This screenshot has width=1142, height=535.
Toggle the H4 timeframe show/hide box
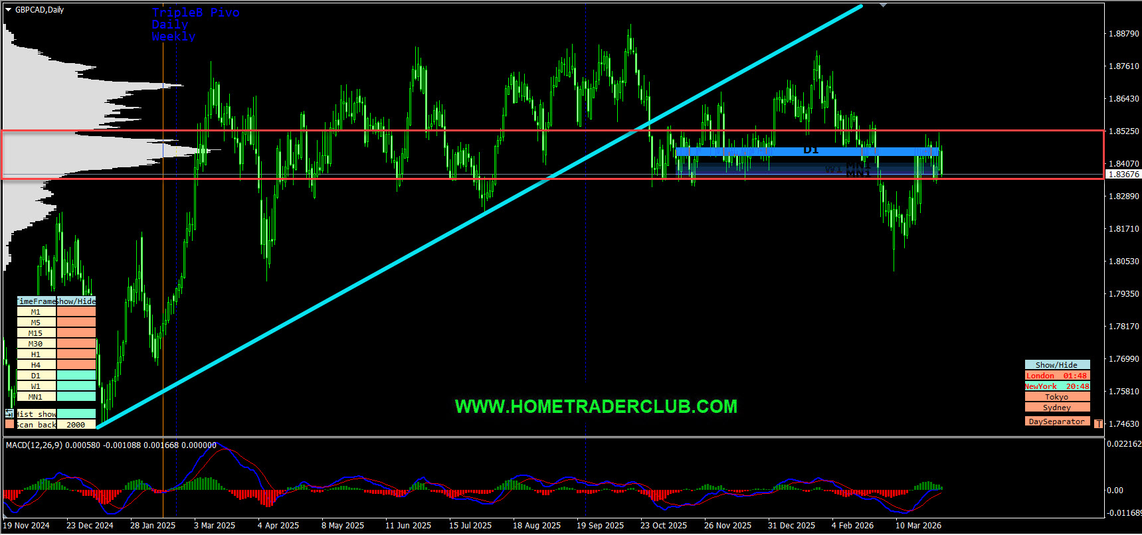(76, 365)
